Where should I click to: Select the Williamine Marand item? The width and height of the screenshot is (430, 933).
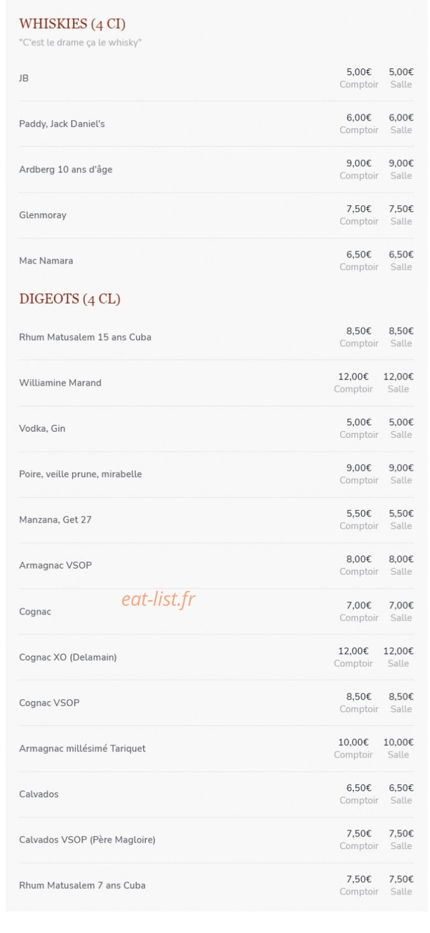click(60, 383)
